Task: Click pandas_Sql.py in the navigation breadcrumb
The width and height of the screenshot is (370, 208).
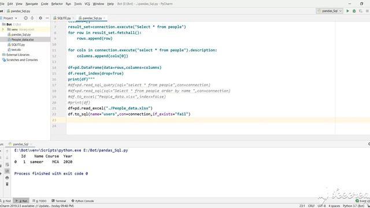Action: coord(18,11)
